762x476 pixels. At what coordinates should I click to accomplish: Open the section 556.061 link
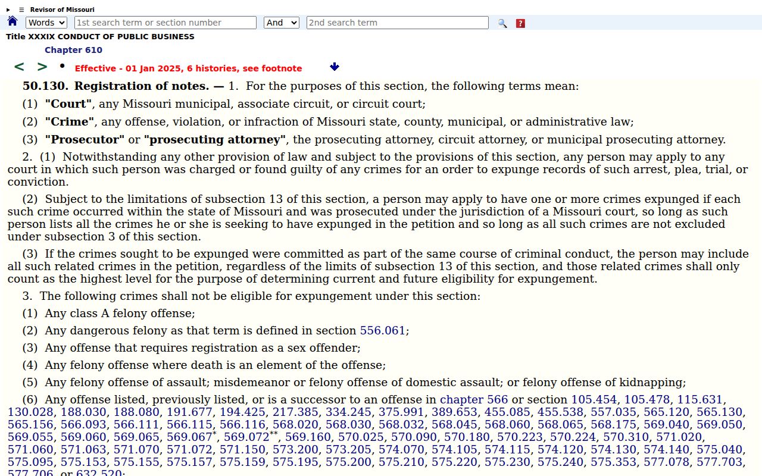[x=382, y=330]
